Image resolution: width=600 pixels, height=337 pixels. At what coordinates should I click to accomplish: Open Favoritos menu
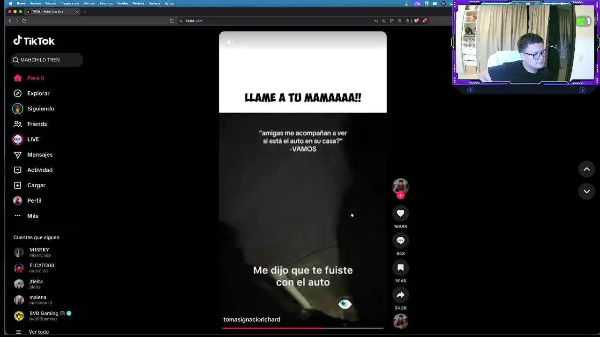pyautogui.click(x=106, y=3)
